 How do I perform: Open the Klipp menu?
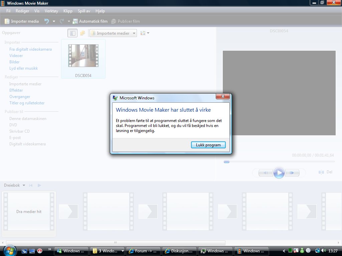click(68, 11)
